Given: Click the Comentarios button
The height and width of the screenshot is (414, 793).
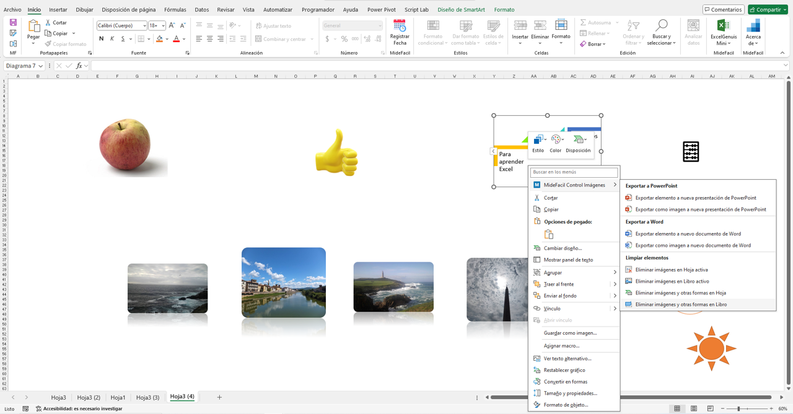Looking at the screenshot, I should coord(723,10).
